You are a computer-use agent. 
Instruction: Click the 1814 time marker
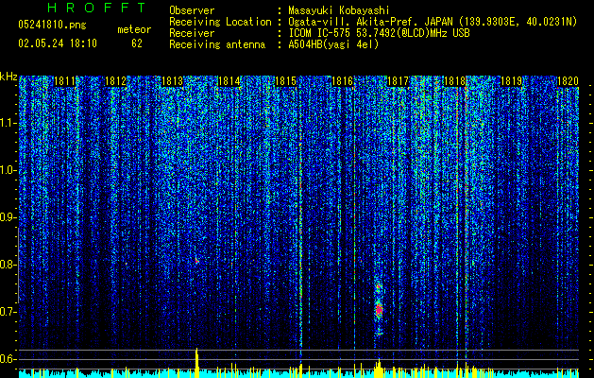(x=229, y=81)
